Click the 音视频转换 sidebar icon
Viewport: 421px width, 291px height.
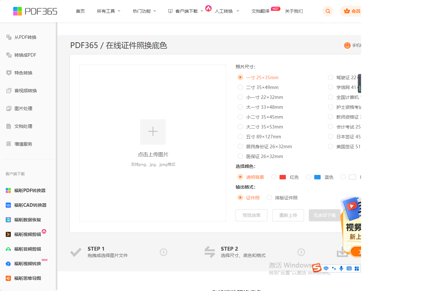[9, 91]
